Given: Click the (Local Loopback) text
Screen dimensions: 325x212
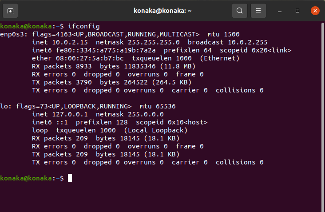Looking at the screenshot, I should pyautogui.click(x=156, y=130).
